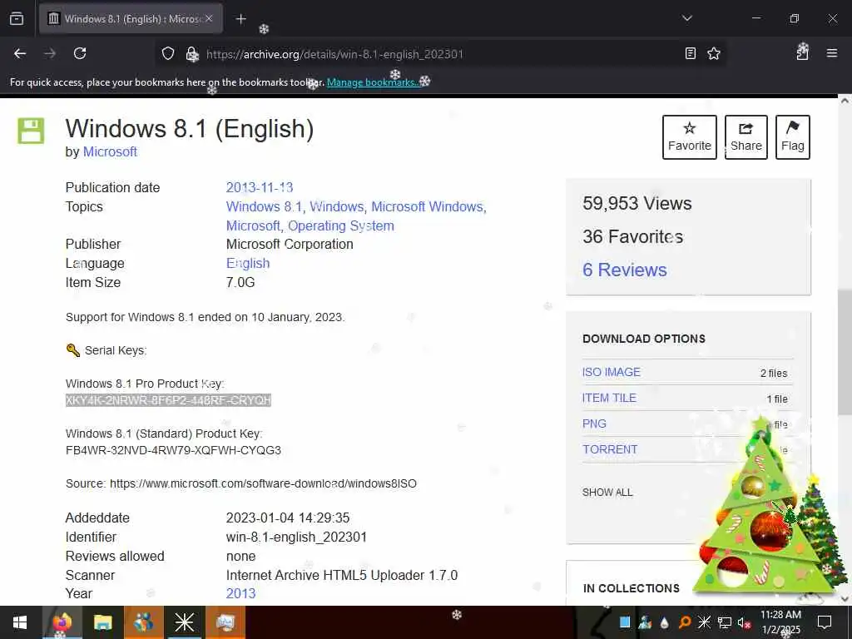The width and height of the screenshot is (852, 639).
Task: Click the blue square tray icon
Action: [x=625, y=622]
